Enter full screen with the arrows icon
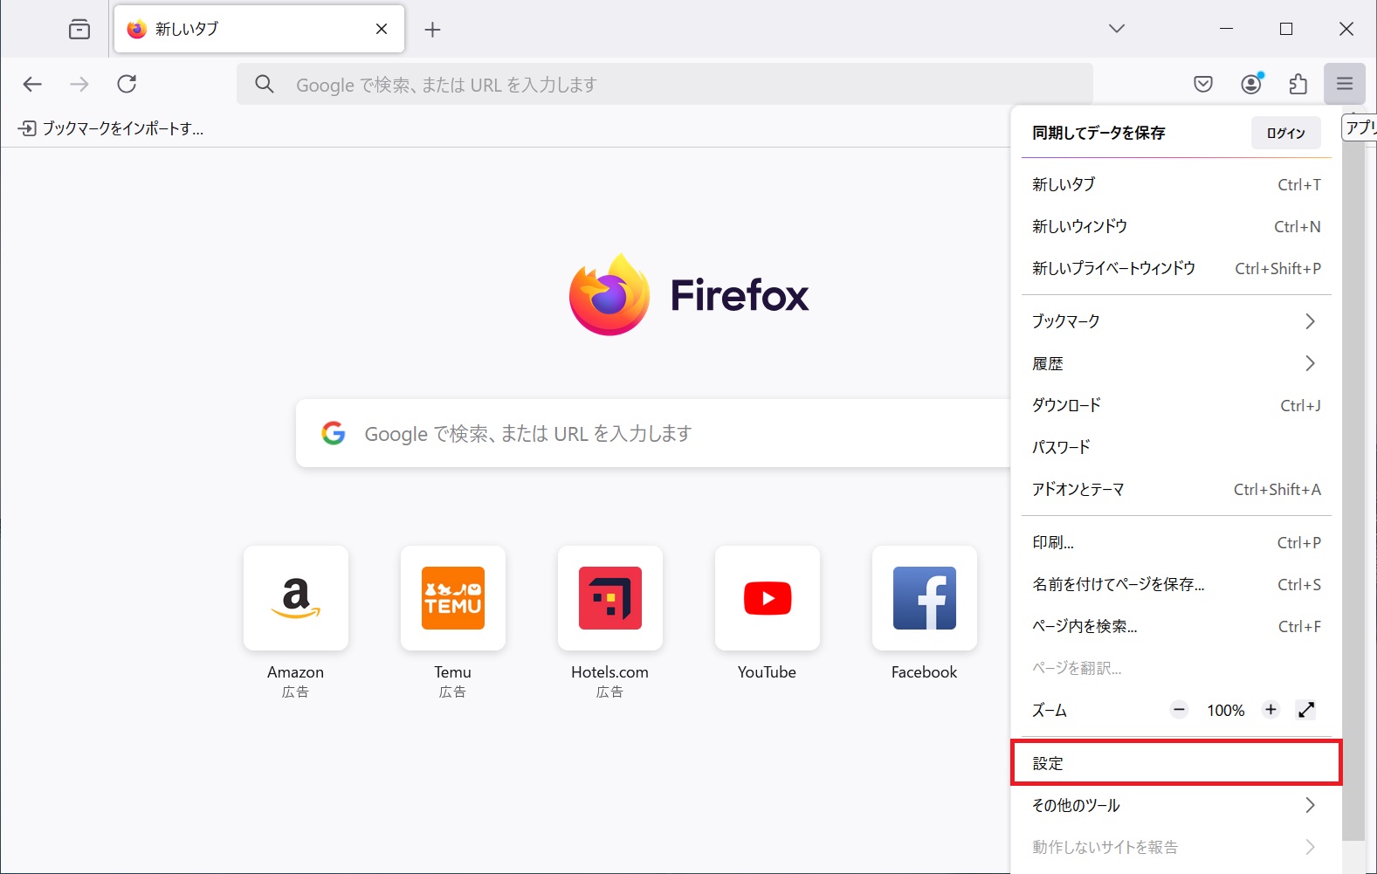Image resolution: width=1377 pixels, height=874 pixels. [x=1306, y=710]
